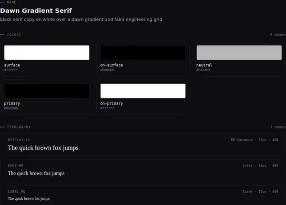Pick the black on-surface color swatch
The width and height of the screenshot is (286, 205).
click(143, 53)
